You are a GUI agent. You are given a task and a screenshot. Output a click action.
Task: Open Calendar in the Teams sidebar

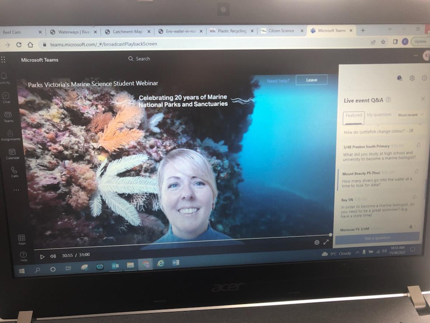12,154
